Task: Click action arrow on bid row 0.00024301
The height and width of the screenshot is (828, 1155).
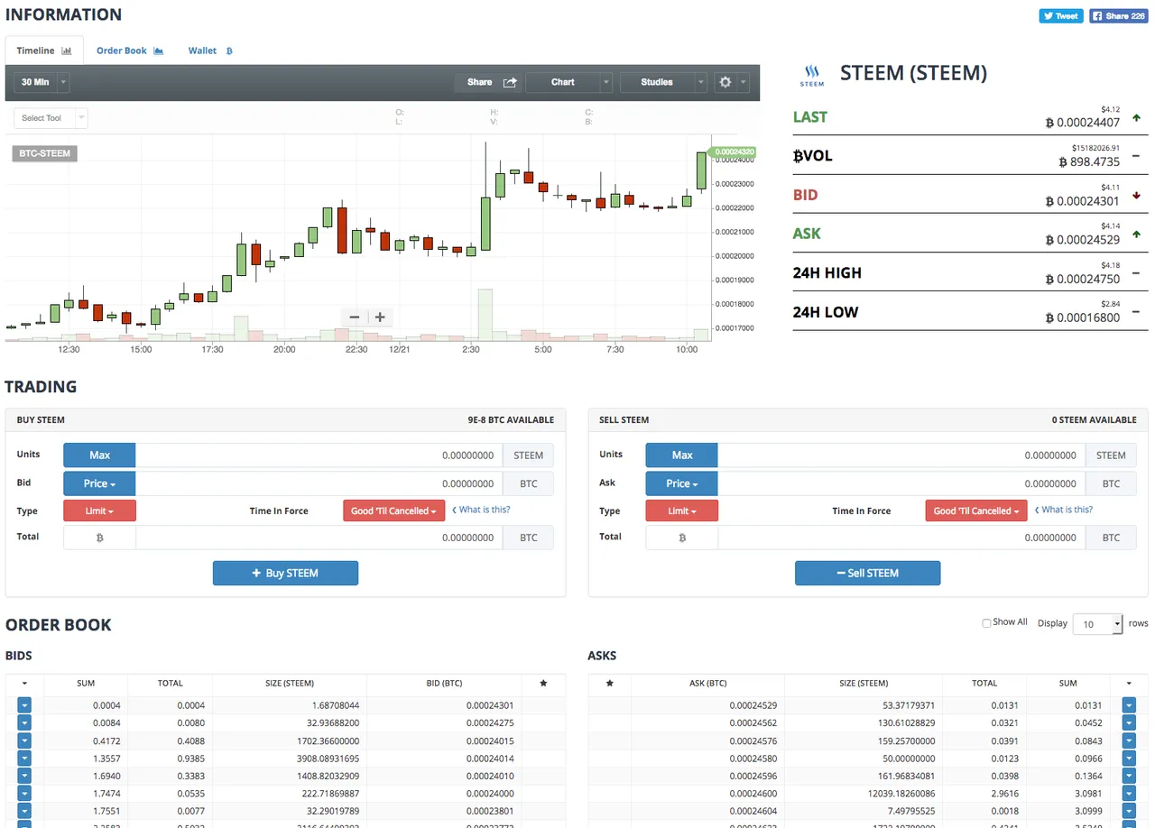Action: [24, 705]
